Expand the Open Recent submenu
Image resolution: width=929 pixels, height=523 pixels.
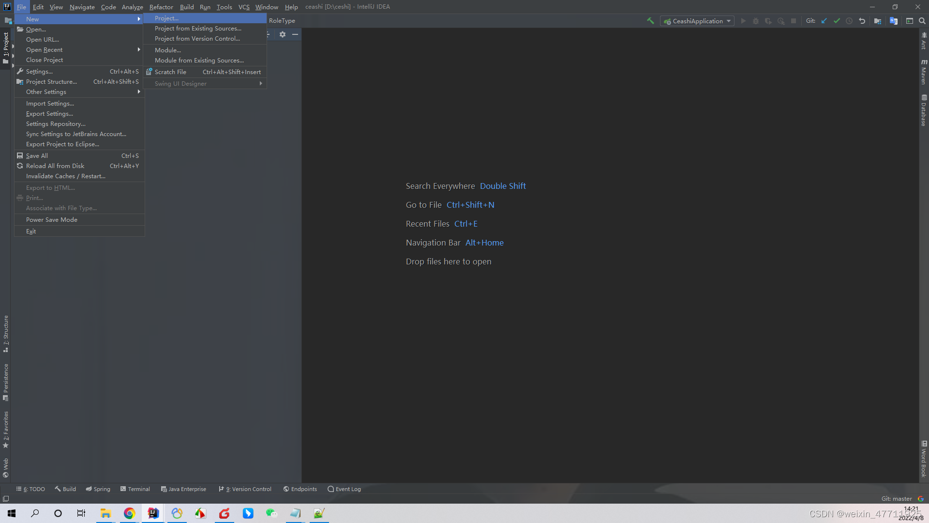79,50
